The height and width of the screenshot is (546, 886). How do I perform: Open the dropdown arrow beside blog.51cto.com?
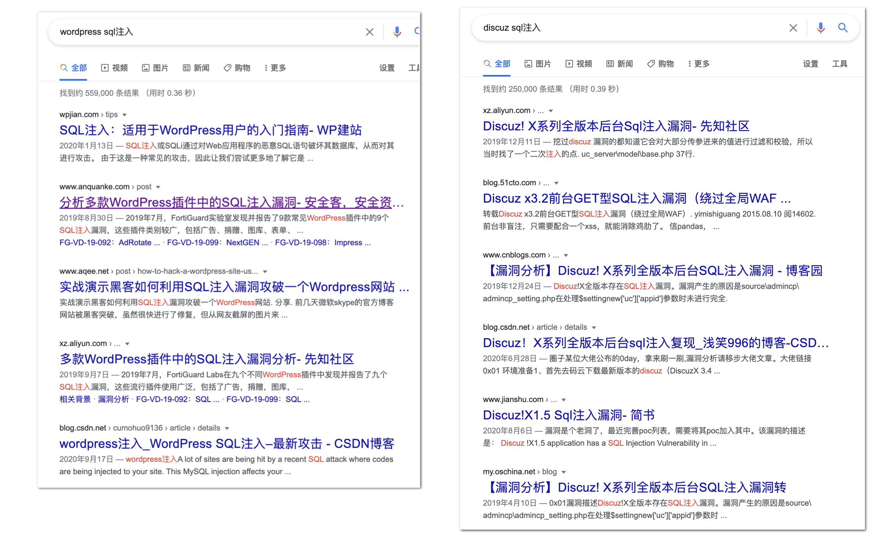click(556, 183)
